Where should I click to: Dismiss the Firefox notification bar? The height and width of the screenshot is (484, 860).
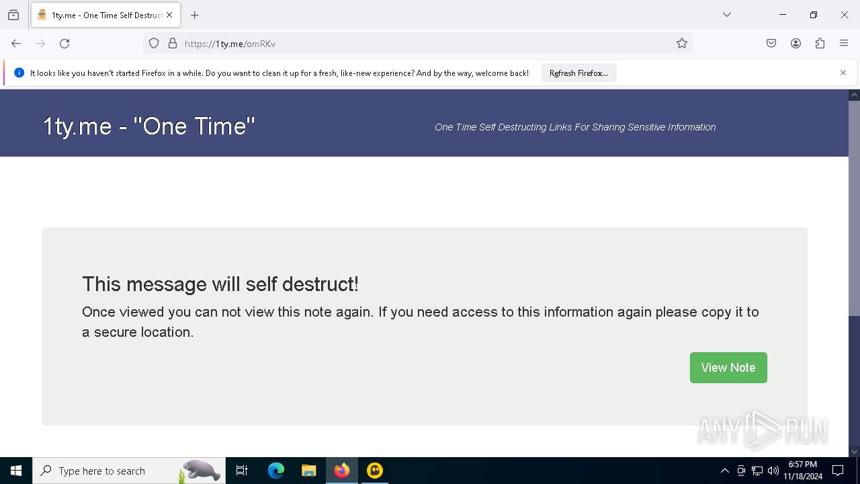843,73
